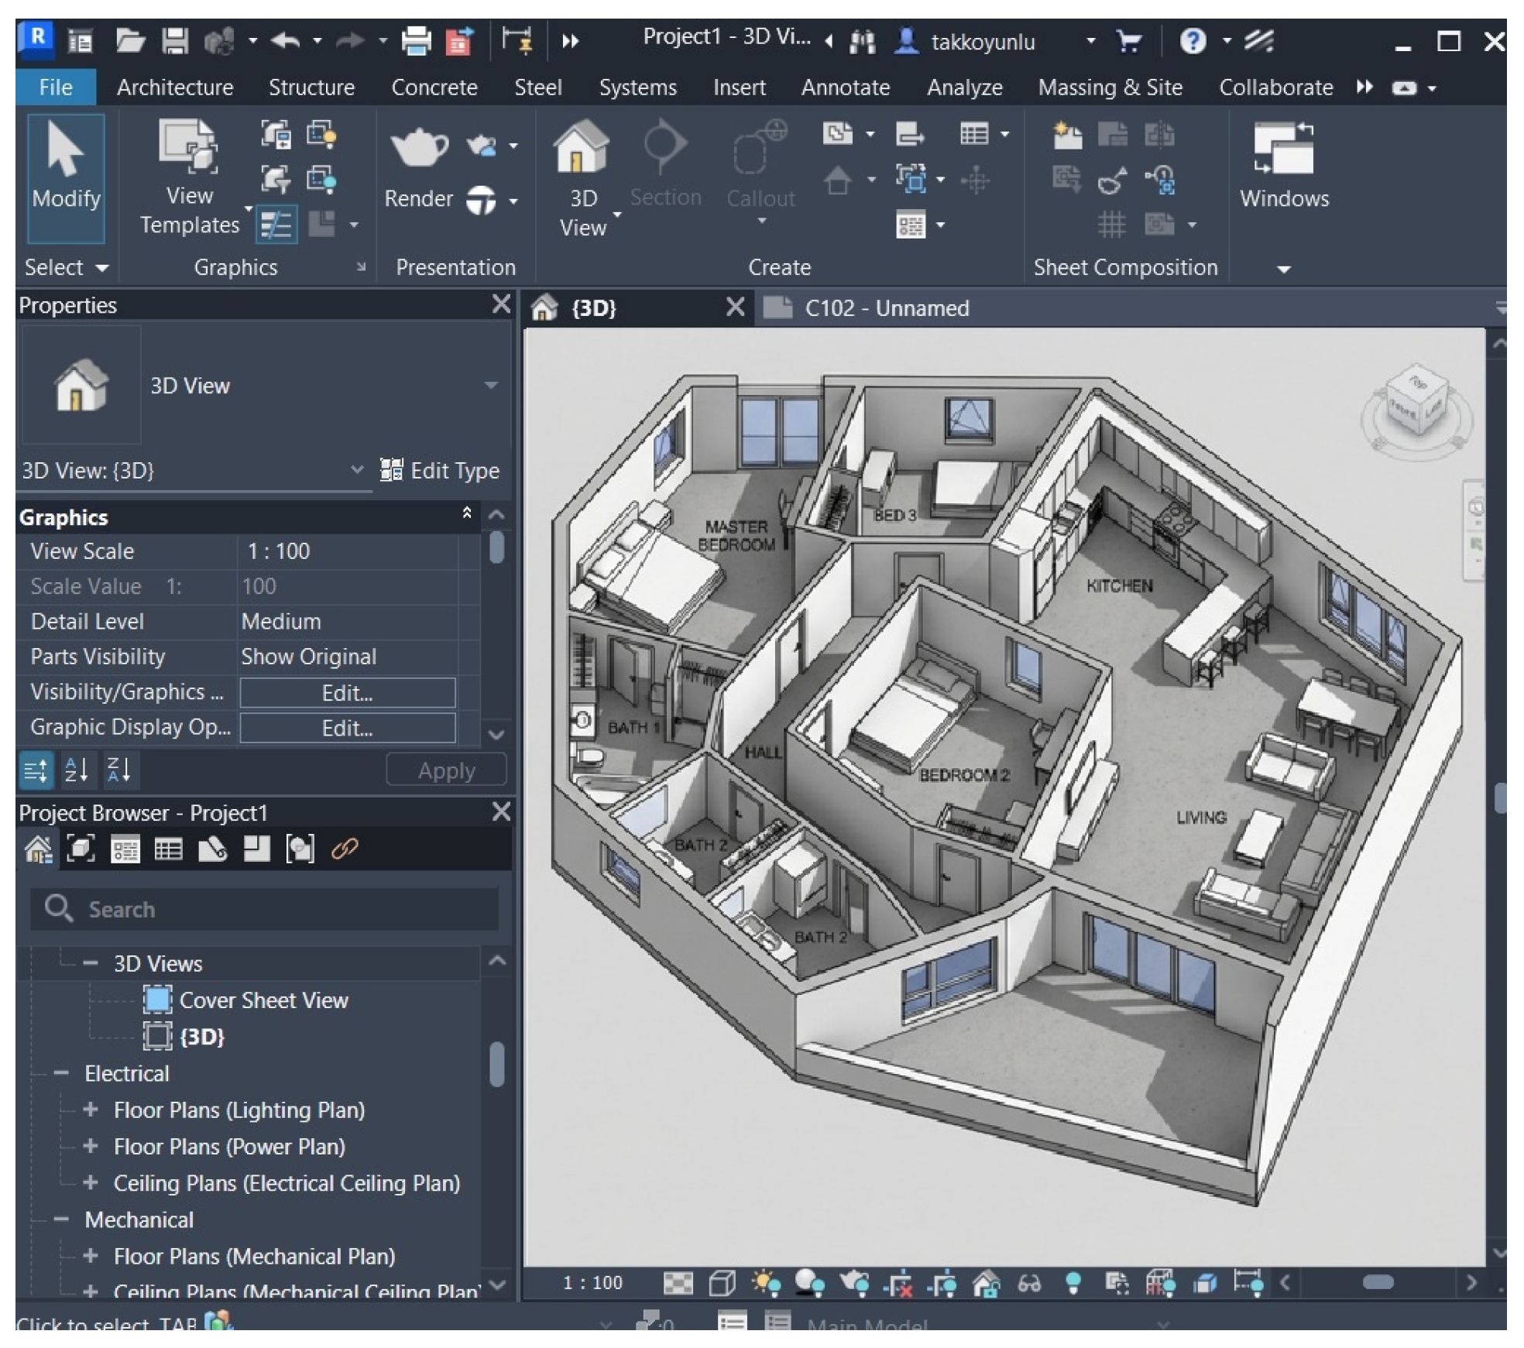Click Edit for Graphic Display Options

pos(348,729)
